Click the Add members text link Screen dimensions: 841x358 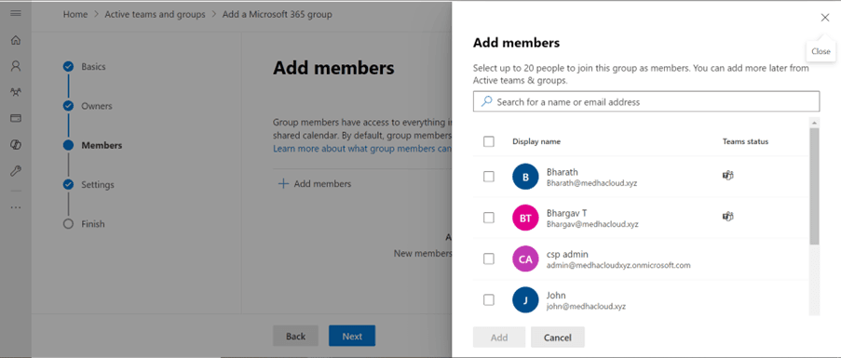tap(322, 183)
